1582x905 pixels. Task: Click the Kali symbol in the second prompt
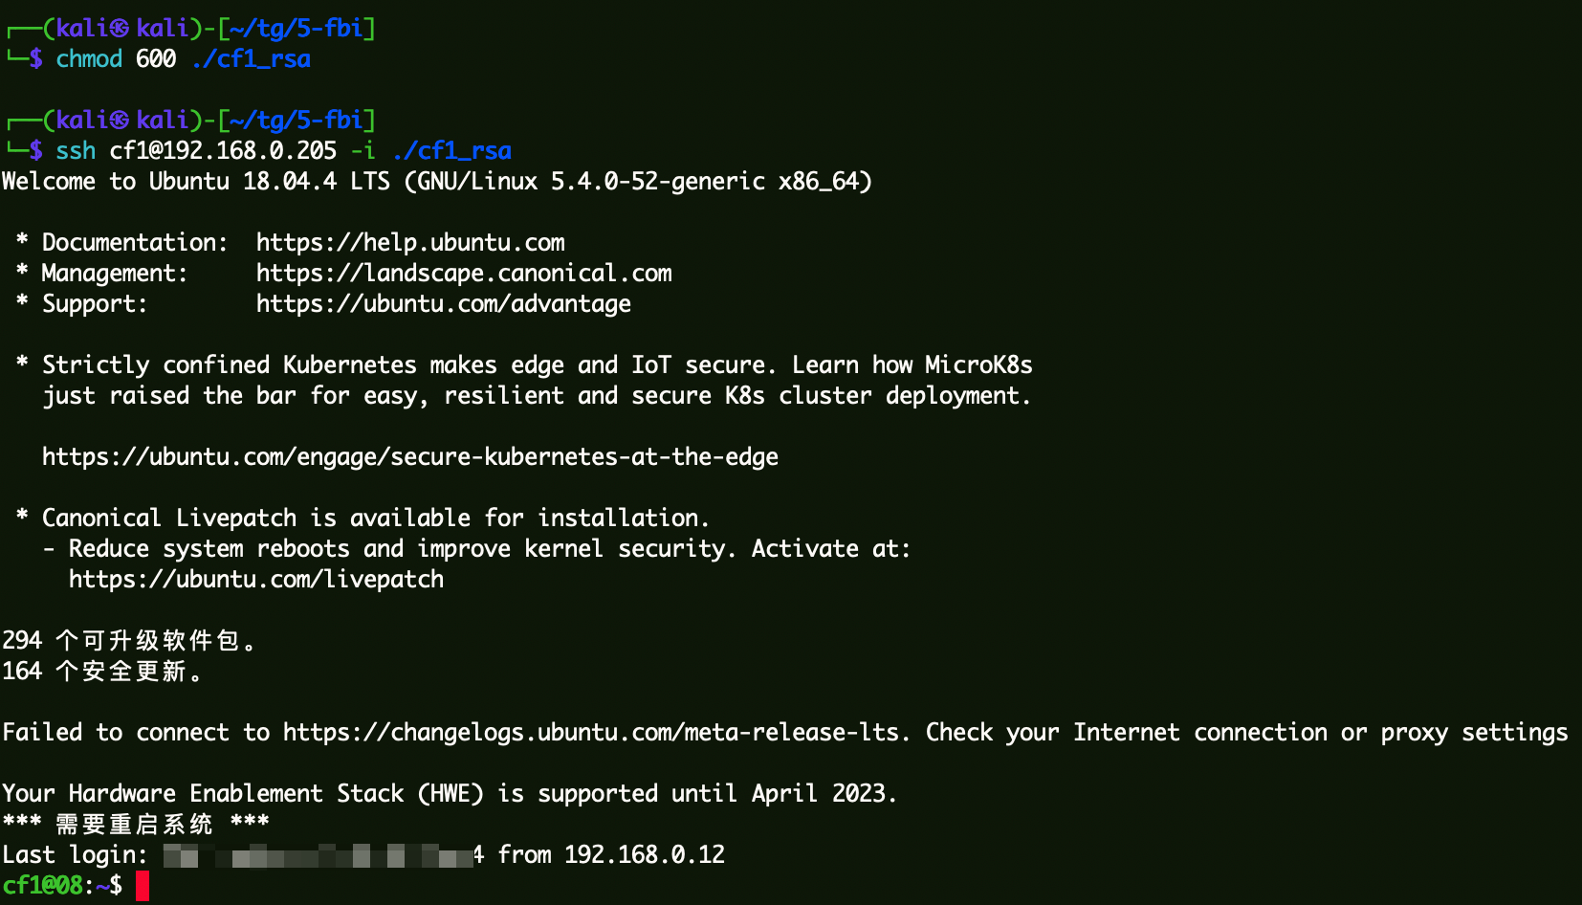point(120,121)
